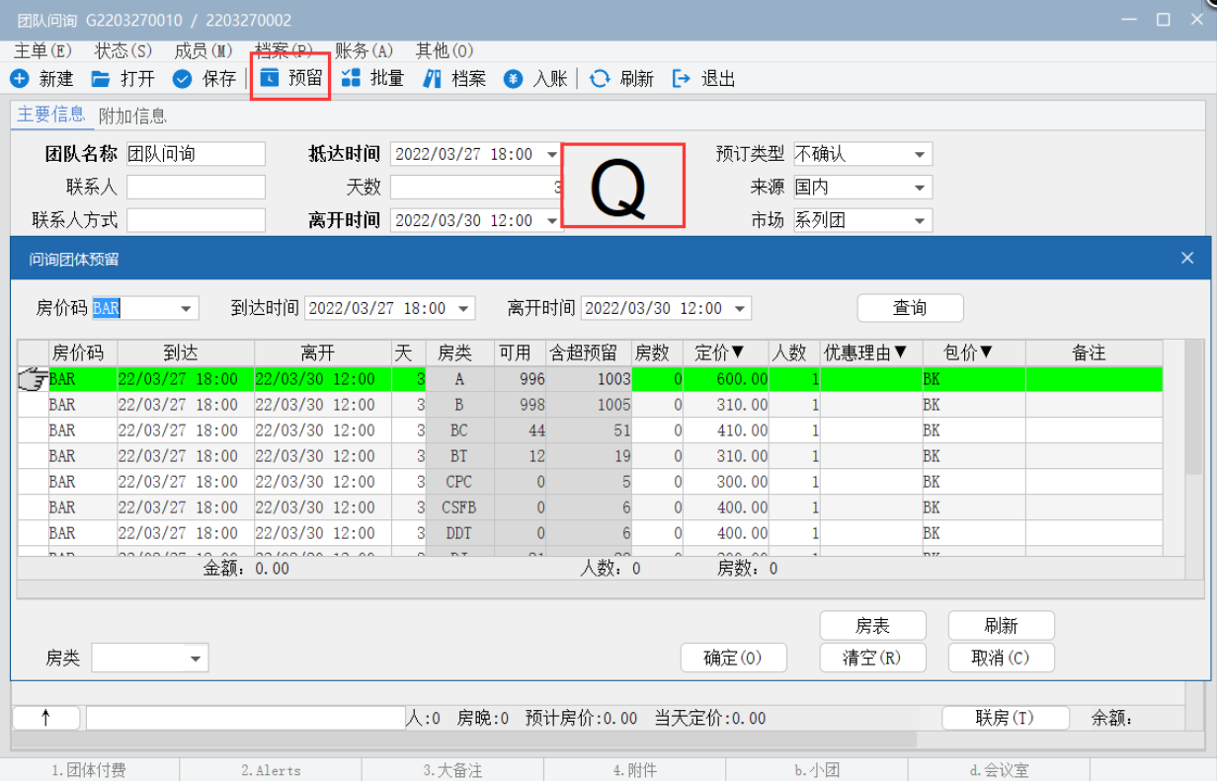Open 批量 batch toolbar icon
The width and height of the screenshot is (1217, 781).
tap(351, 79)
